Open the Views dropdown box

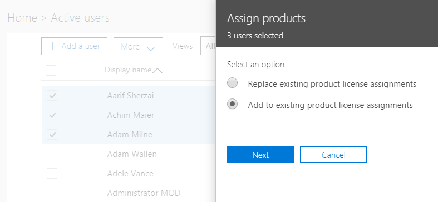pos(208,46)
